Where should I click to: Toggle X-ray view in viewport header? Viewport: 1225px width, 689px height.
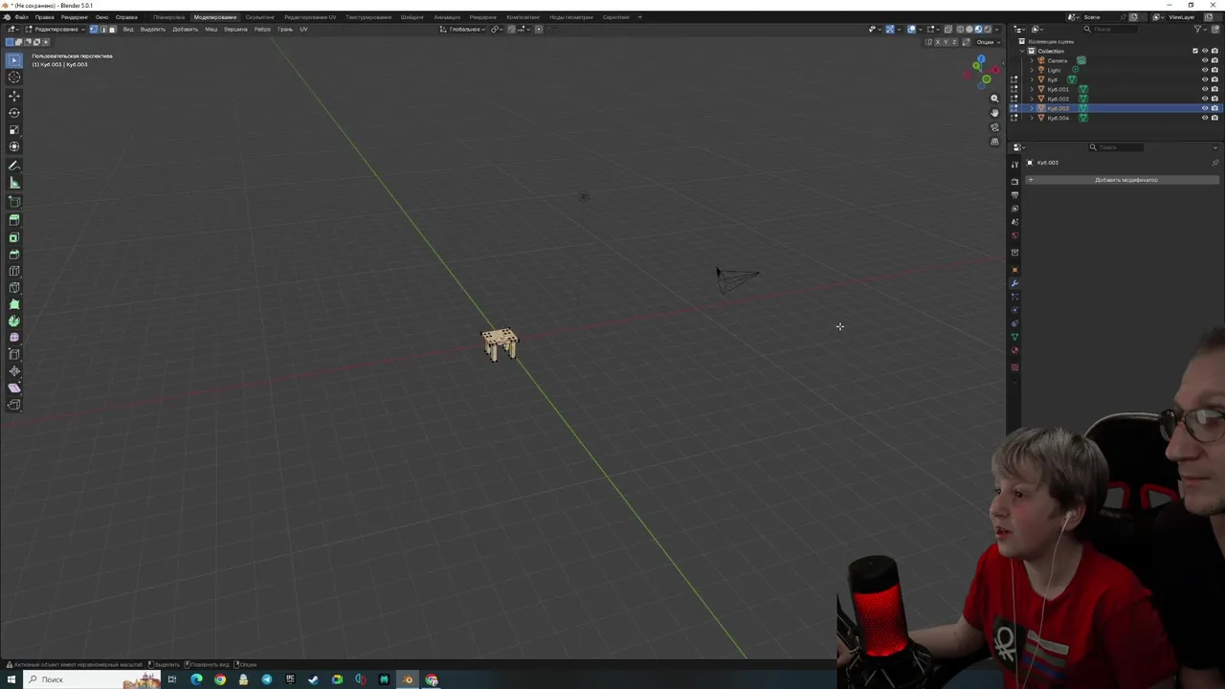(x=948, y=29)
